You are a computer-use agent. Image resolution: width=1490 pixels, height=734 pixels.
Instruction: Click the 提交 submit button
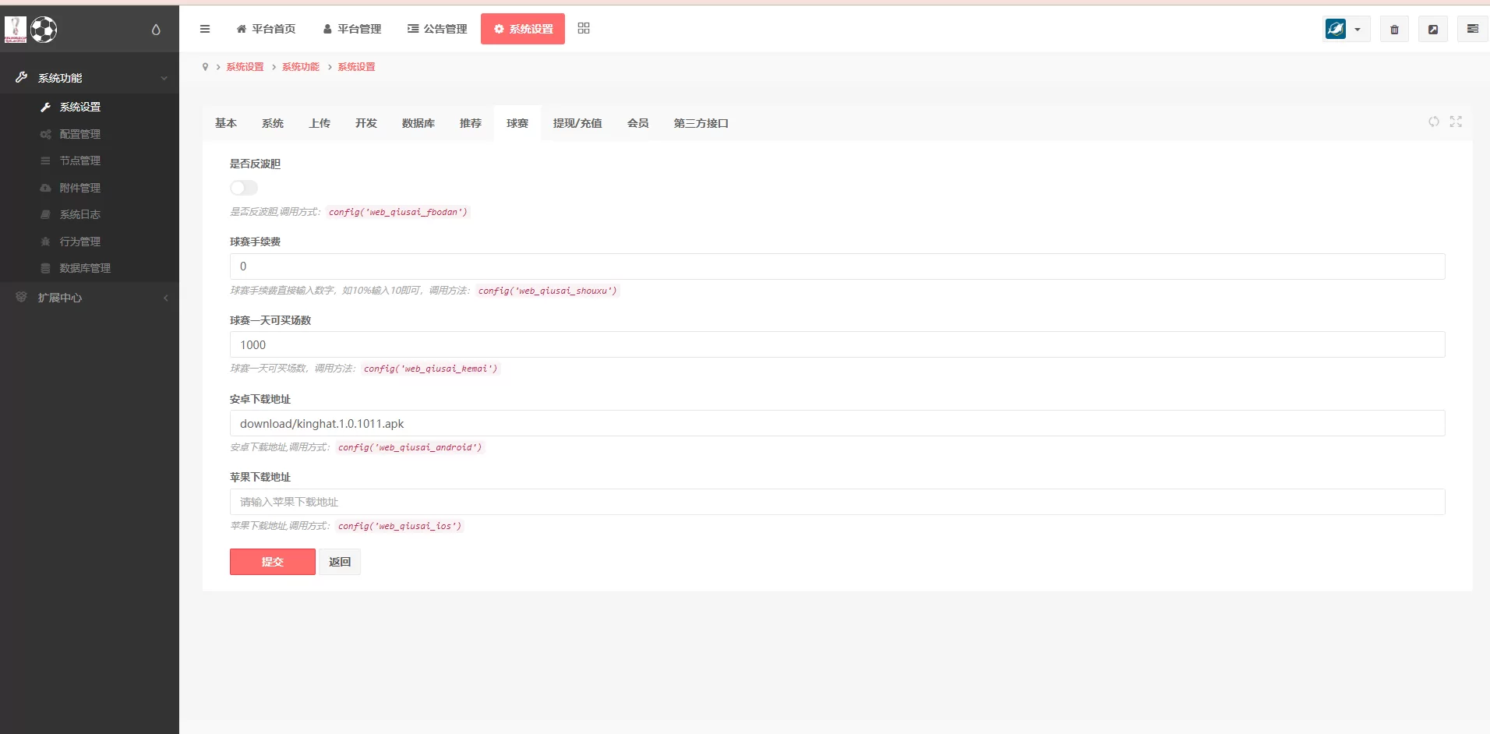tap(273, 562)
